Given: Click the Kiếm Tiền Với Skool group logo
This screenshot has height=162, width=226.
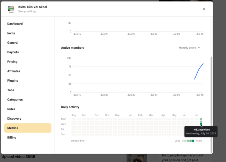Looking at the screenshot, I should [x=11, y=9].
